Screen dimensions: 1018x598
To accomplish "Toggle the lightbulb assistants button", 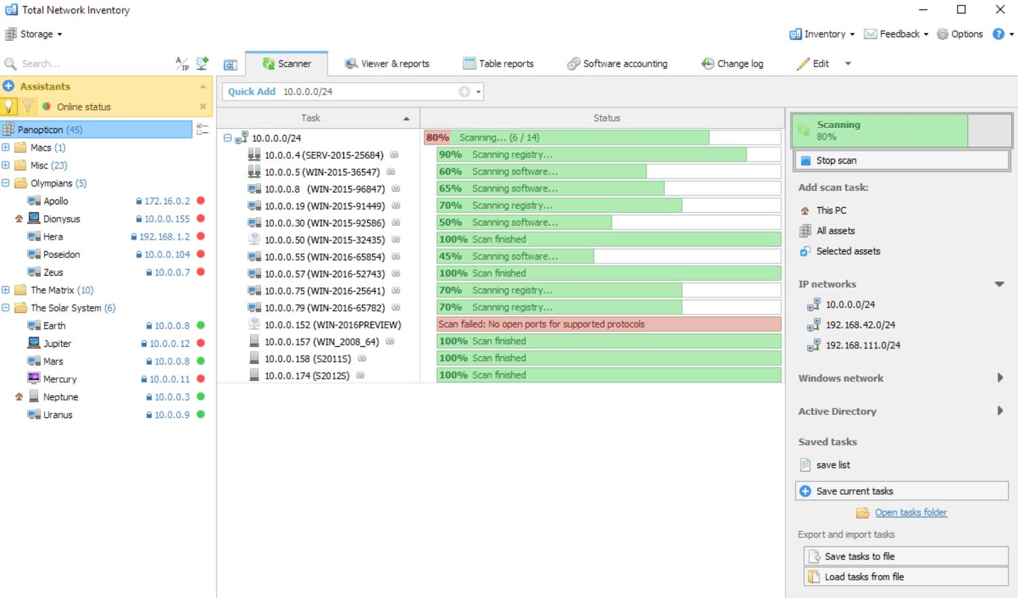I will [x=9, y=107].
